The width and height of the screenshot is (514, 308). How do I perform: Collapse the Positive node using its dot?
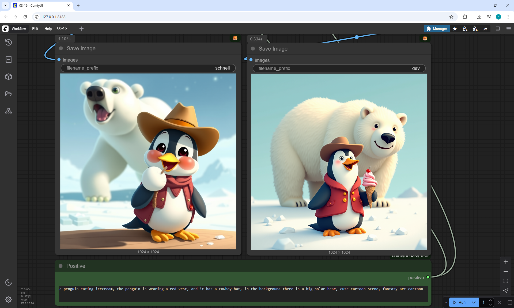click(x=61, y=266)
